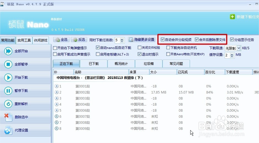
Task: Enable 启用老板键(ALT+3) checkbox
Action: point(98,54)
